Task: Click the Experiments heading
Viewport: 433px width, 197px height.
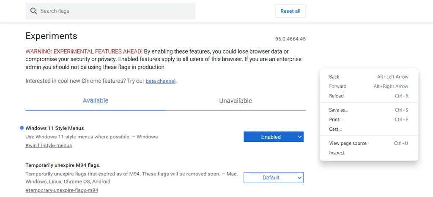Action: click(51, 36)
